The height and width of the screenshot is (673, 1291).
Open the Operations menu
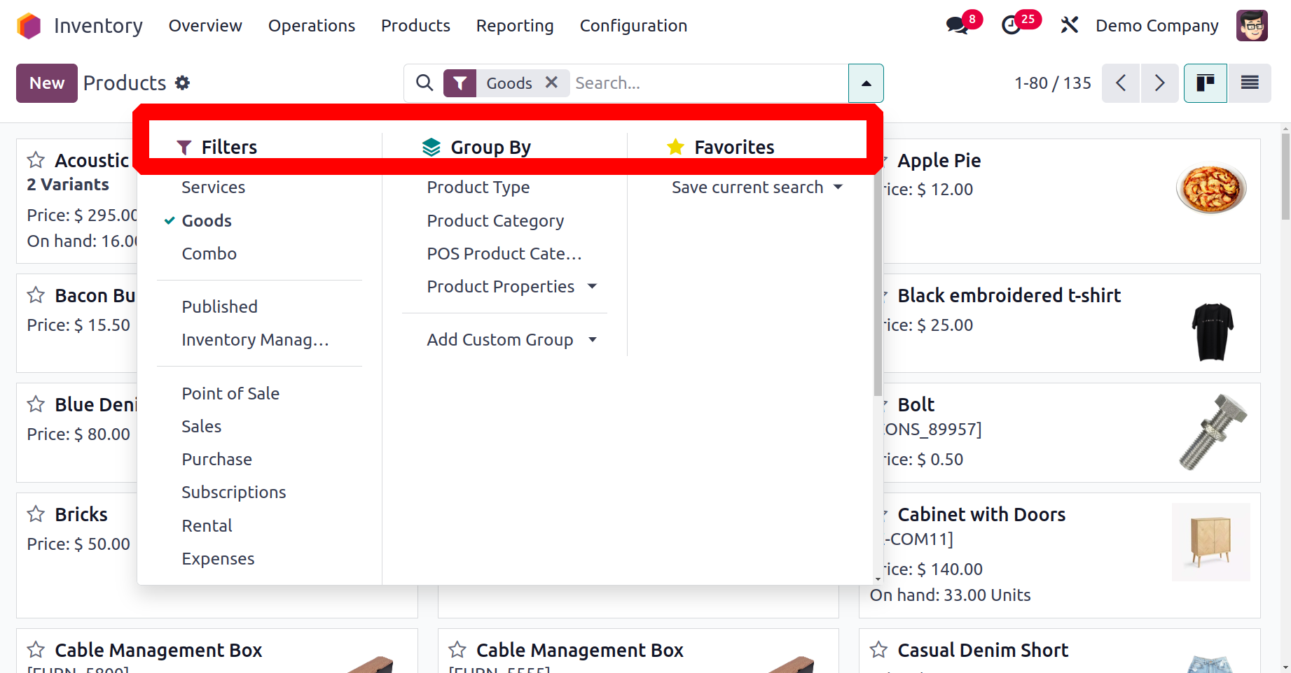(312, 26)
